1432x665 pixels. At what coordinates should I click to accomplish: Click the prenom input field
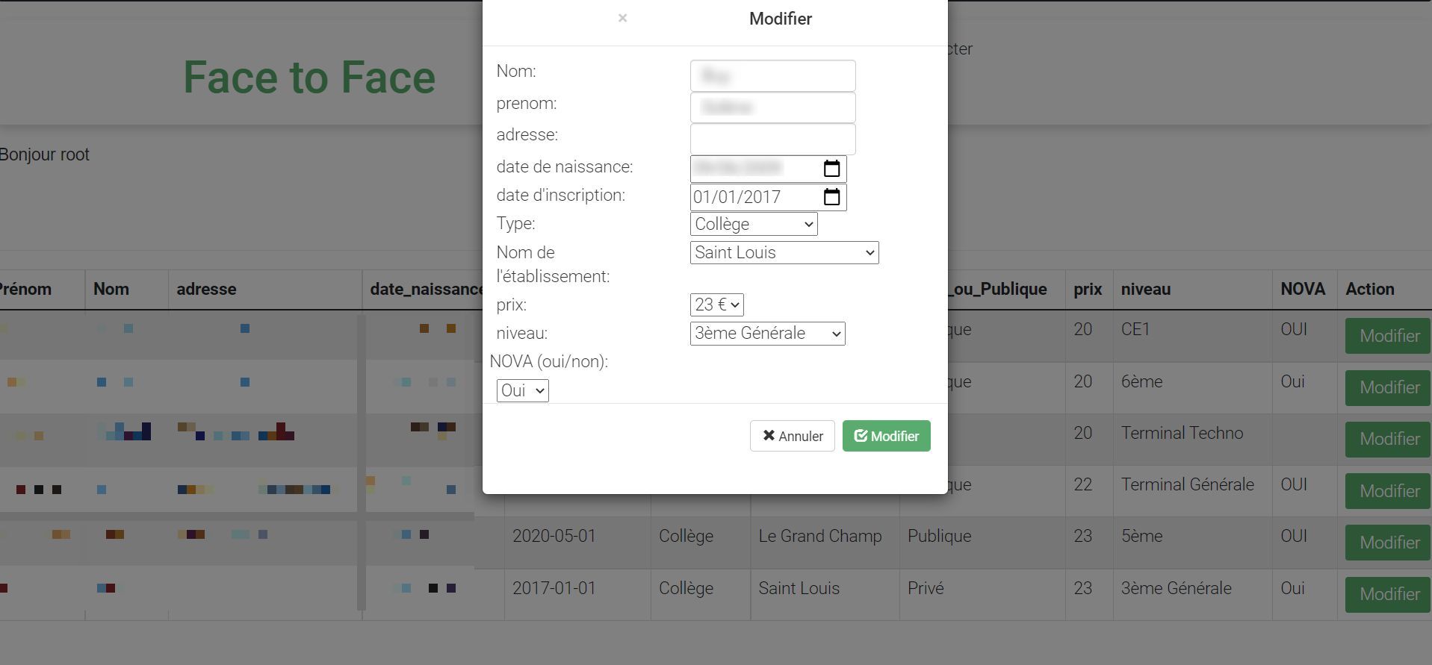(772, 107)
